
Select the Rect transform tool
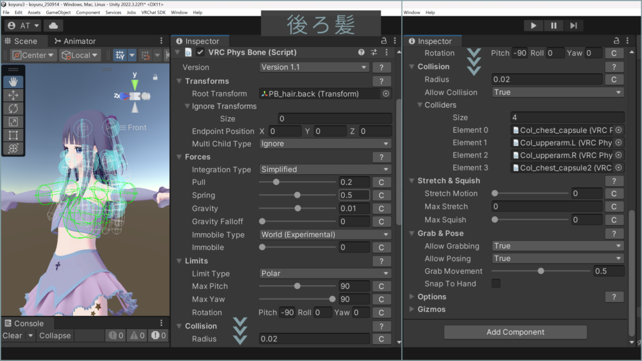(x=13, y=135)
